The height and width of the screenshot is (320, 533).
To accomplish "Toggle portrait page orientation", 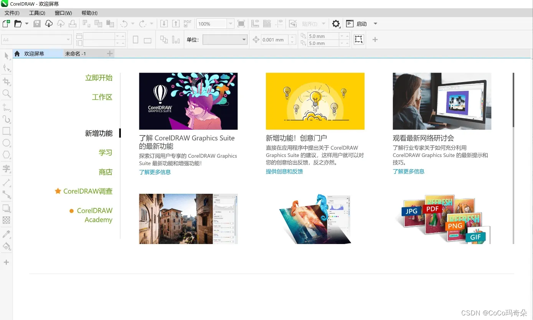I will (135, 40).
